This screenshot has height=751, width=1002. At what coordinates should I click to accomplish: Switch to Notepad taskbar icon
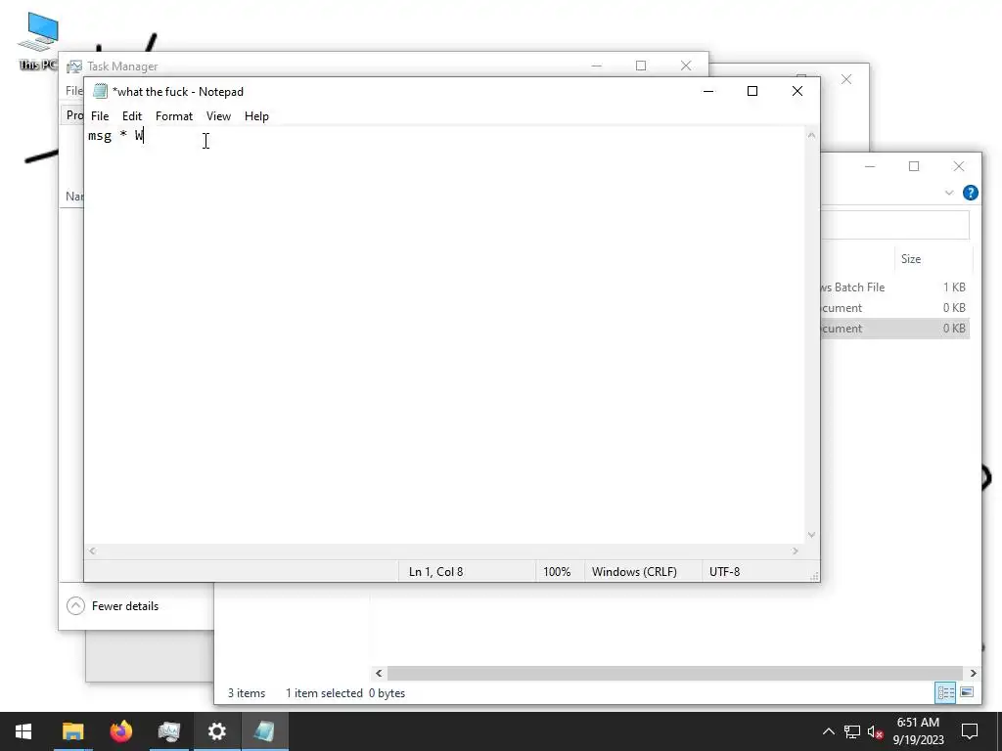click(x=264, y=731)
